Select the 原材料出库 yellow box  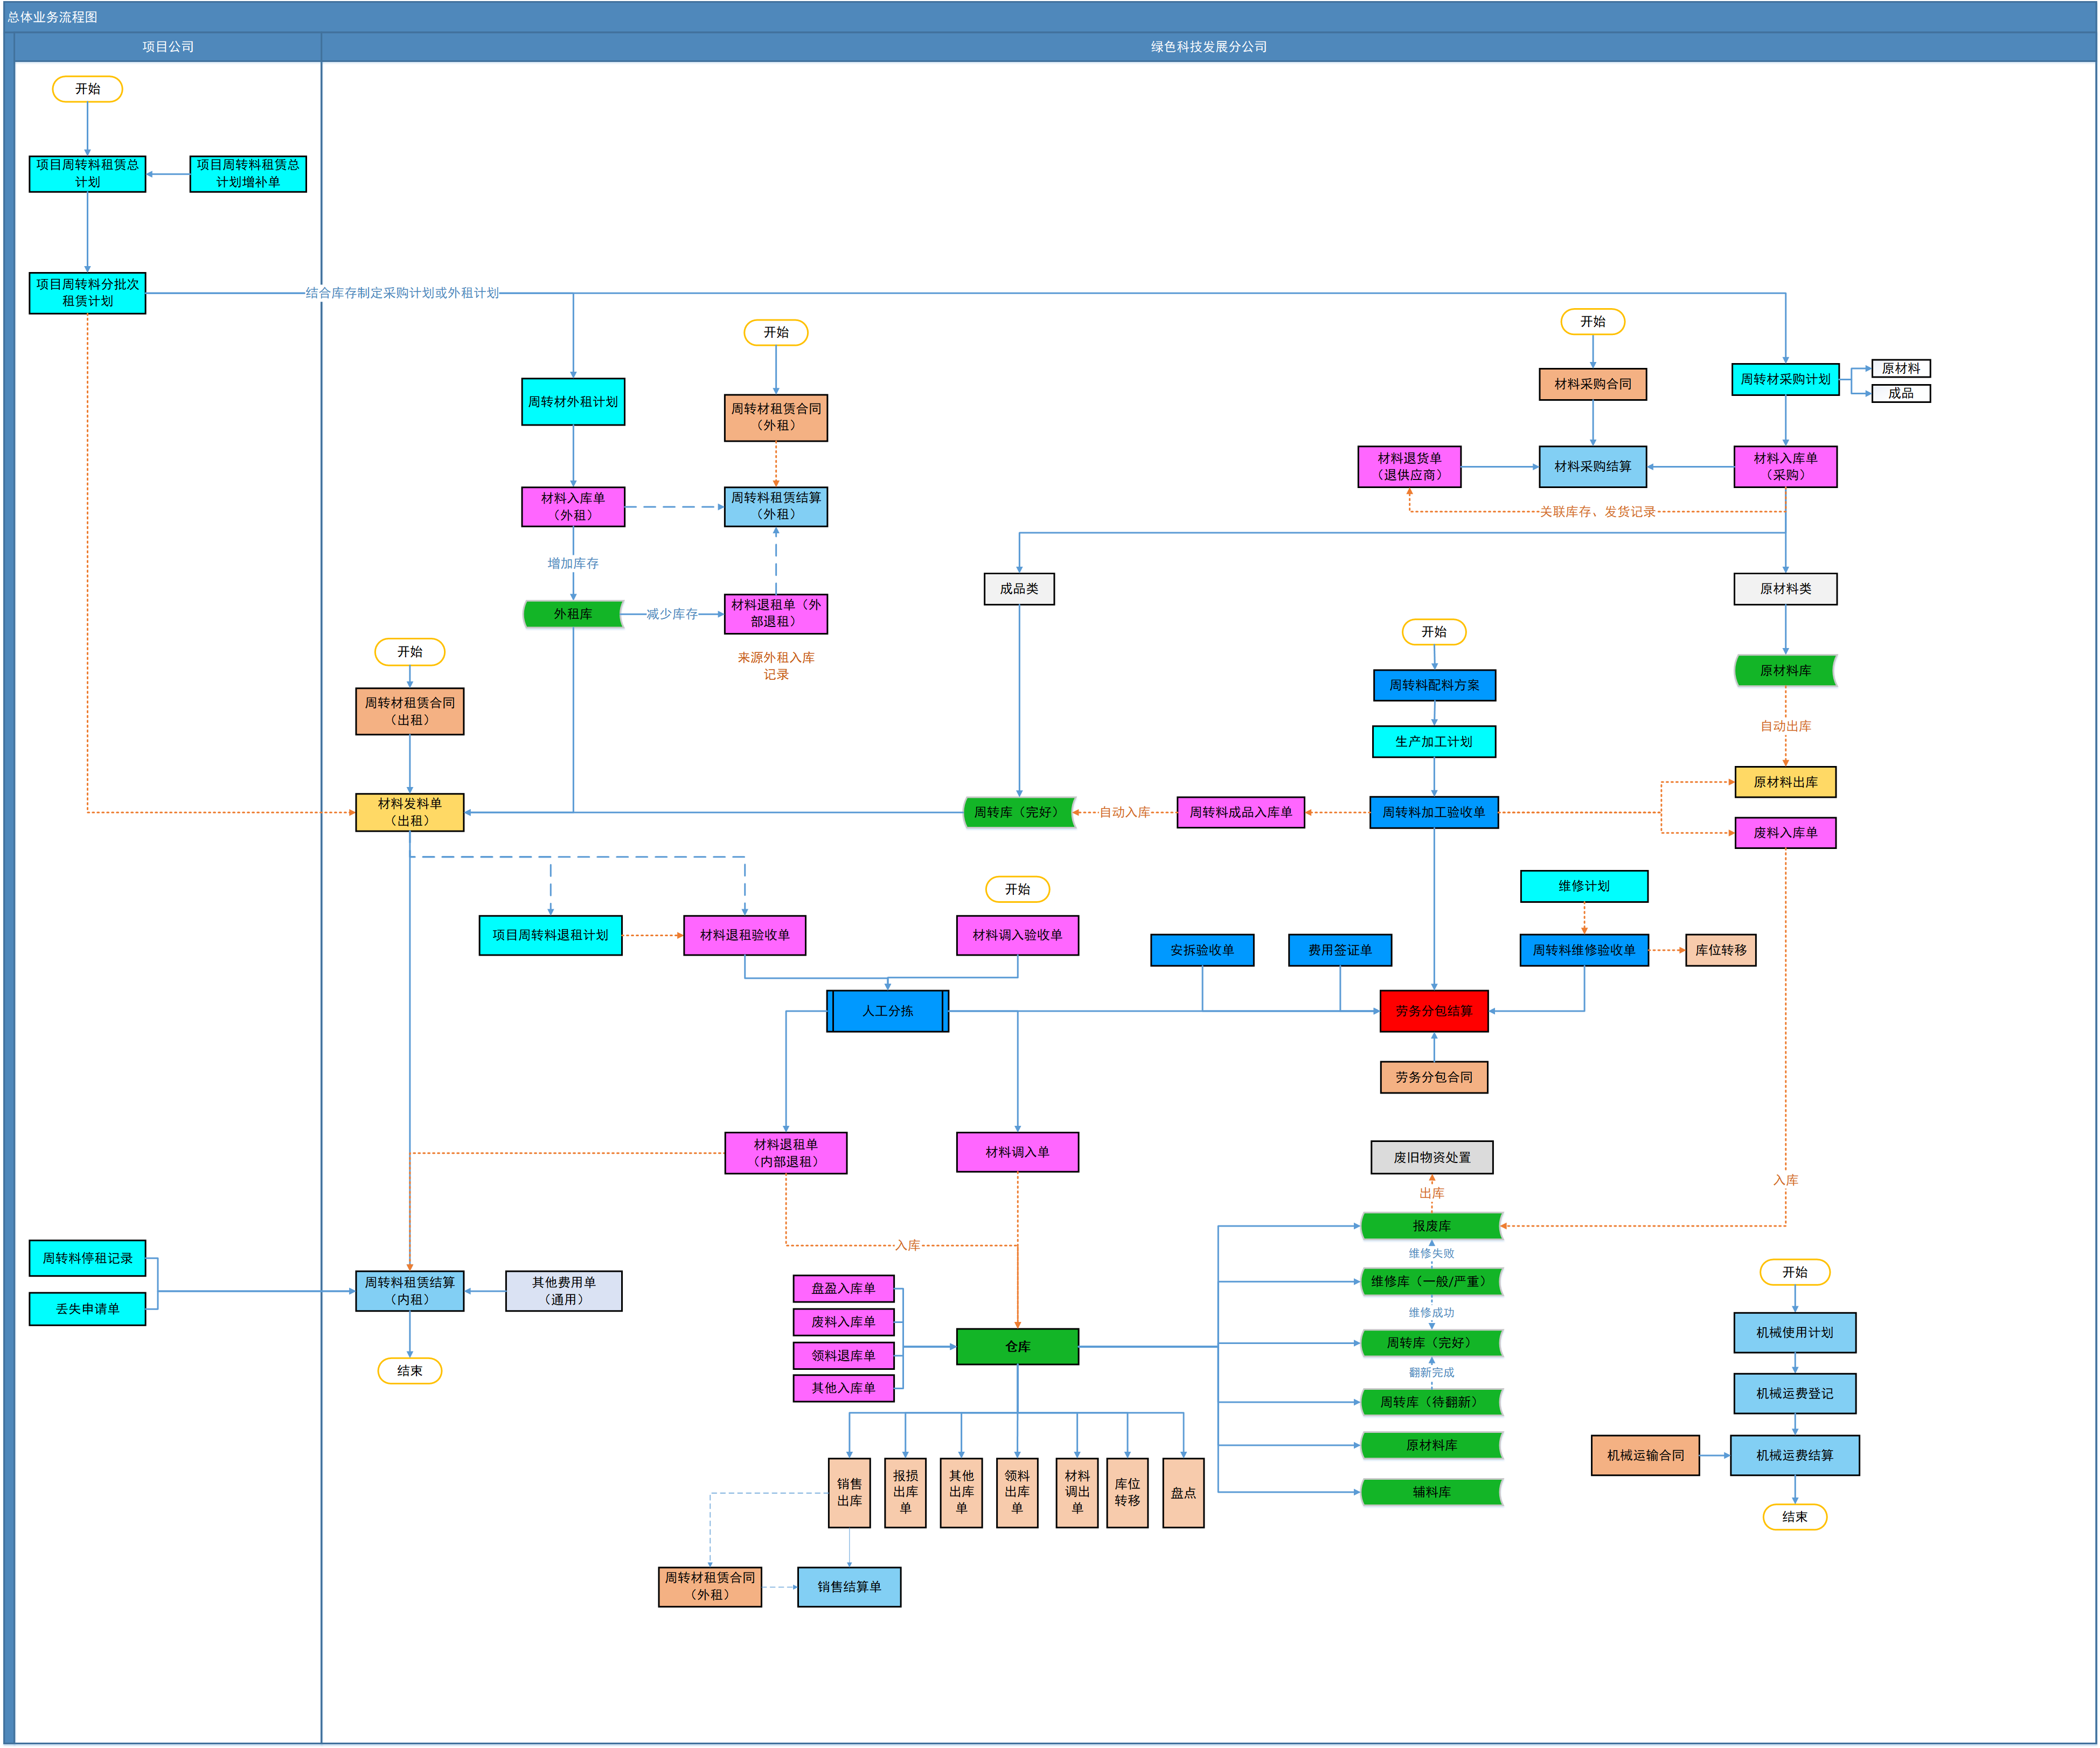[1785, 782]
